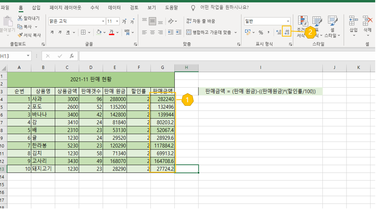Open the File (파일) tab
Viewport: 376px width, 210px height.
coord(5,7)
